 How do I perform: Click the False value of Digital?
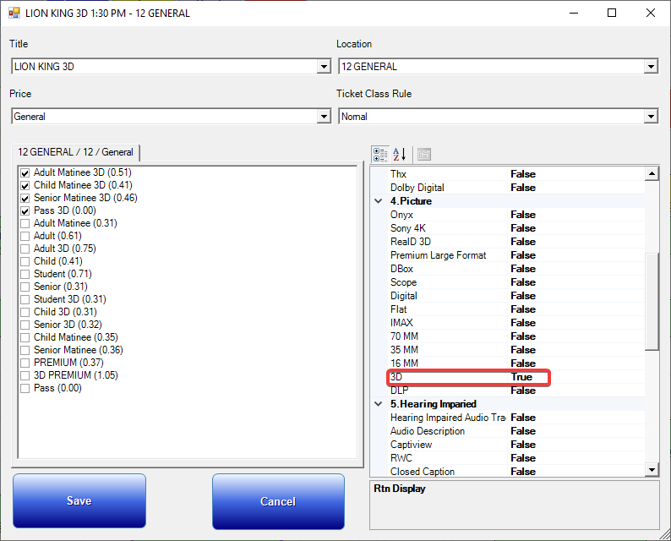point(523,296)
